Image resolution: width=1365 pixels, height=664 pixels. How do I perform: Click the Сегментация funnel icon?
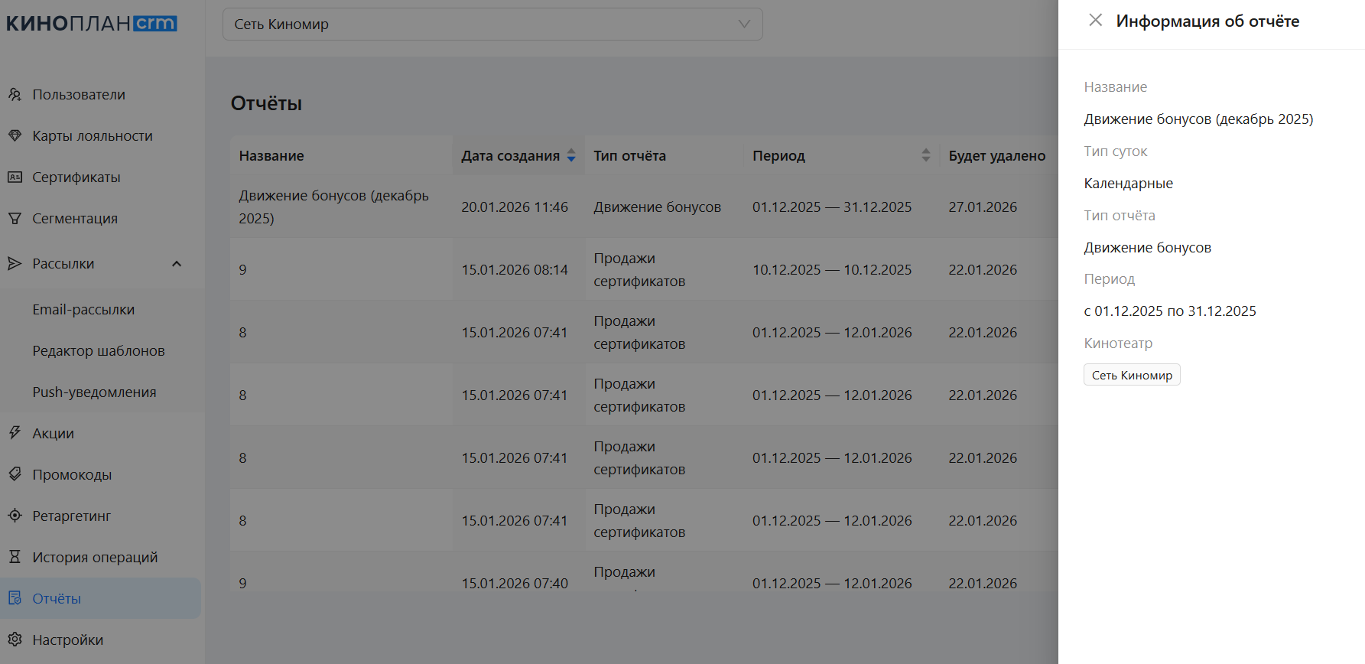15,219
